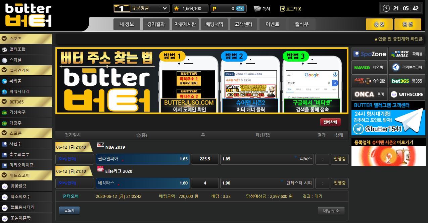The image size is (428, 223).
Task: Select 파워사다리 in the sidebar
Action: tap(19, 91)
